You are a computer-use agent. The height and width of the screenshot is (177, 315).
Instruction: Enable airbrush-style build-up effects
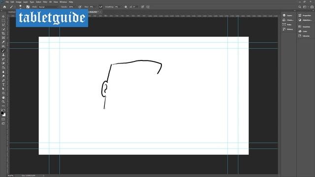click(x=100, y=7)
